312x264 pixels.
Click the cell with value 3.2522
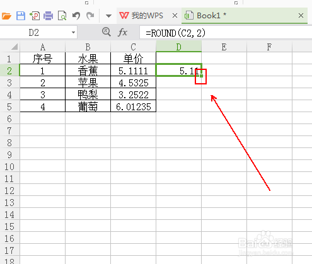pos(133,95)
